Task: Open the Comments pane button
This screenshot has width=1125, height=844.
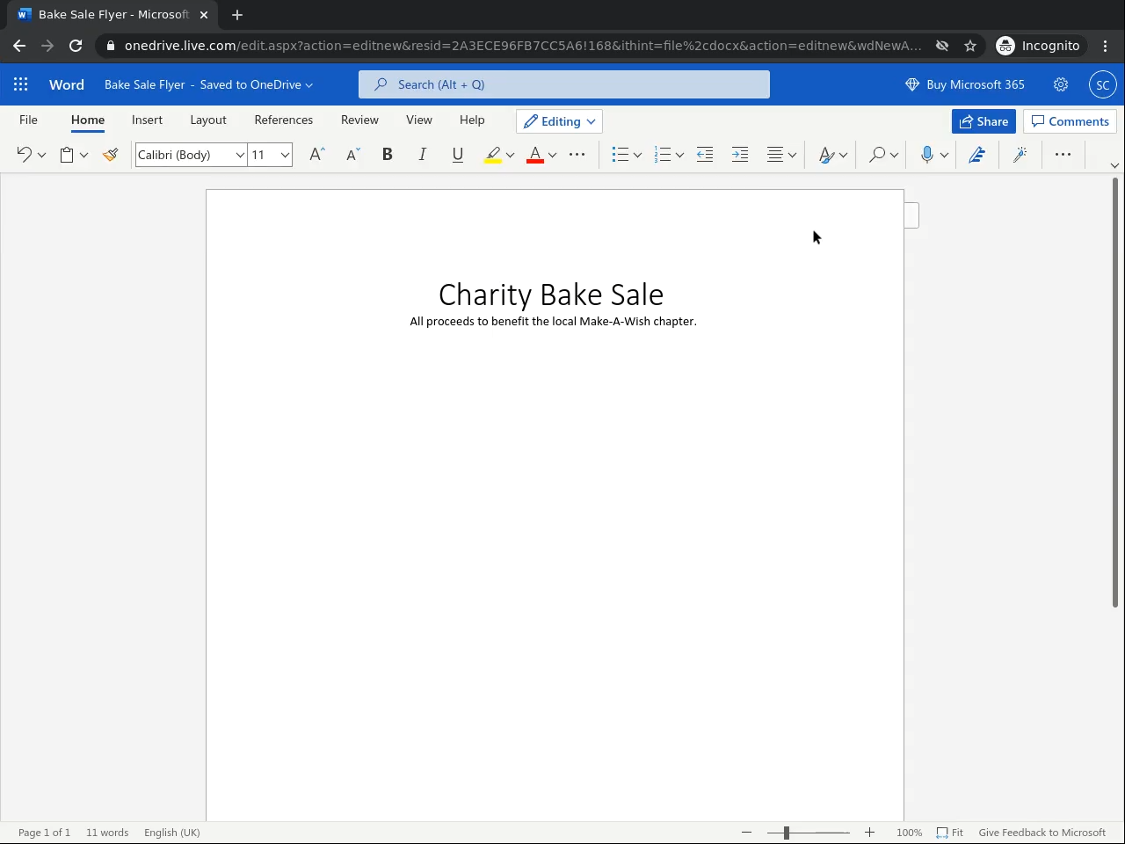Action: 1070,121
